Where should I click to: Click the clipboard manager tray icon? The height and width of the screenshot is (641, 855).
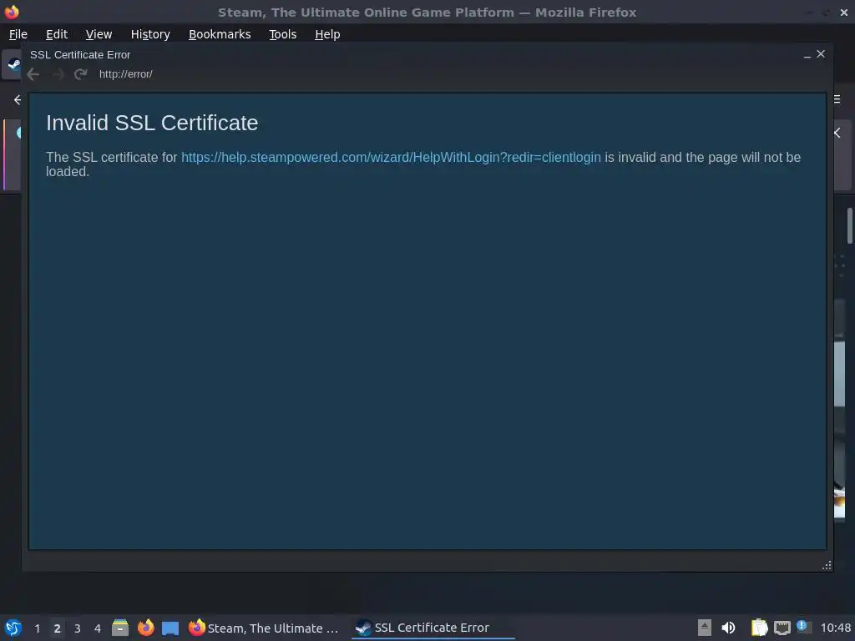[759, 628]
